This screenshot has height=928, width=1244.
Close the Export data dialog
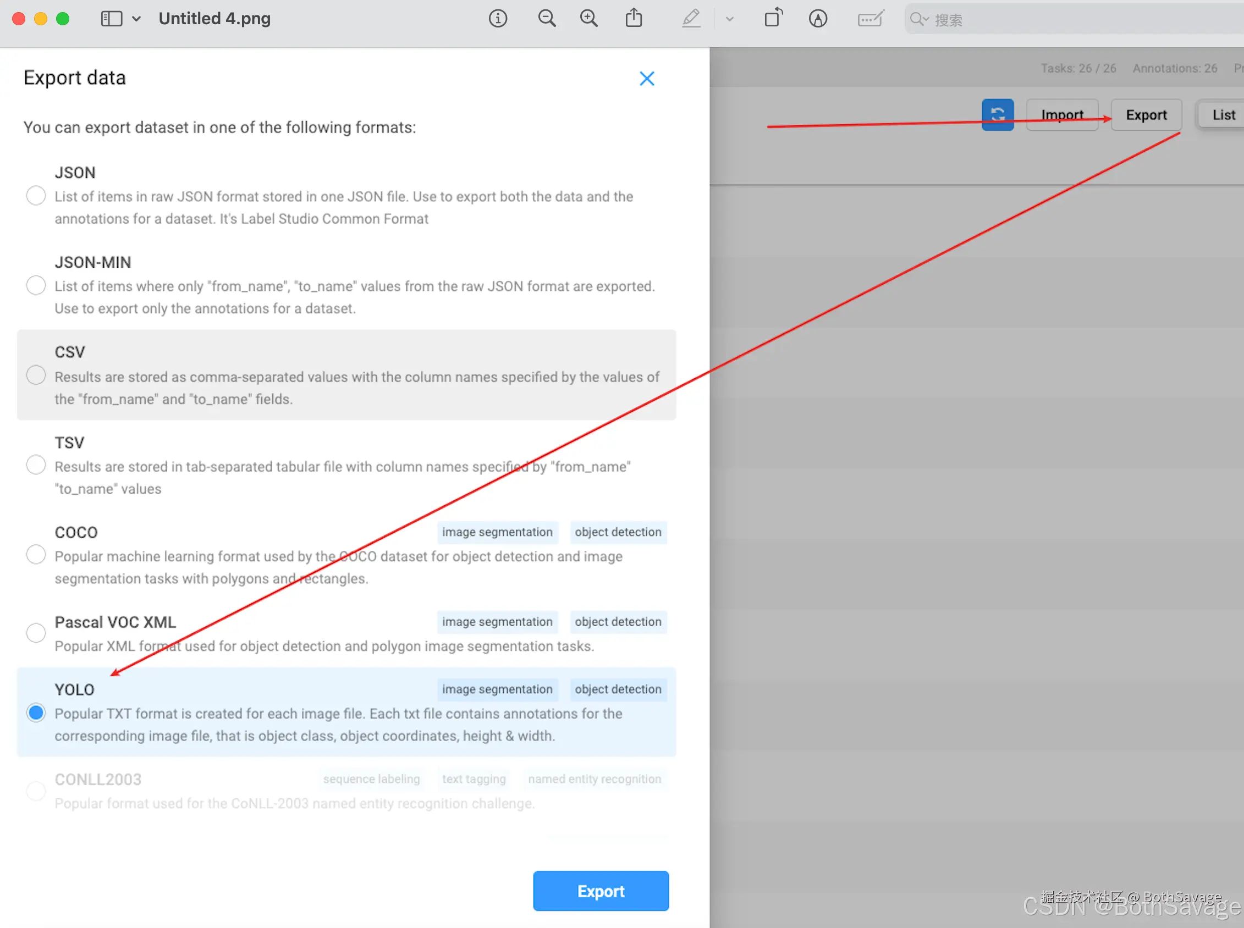[647, 79]
